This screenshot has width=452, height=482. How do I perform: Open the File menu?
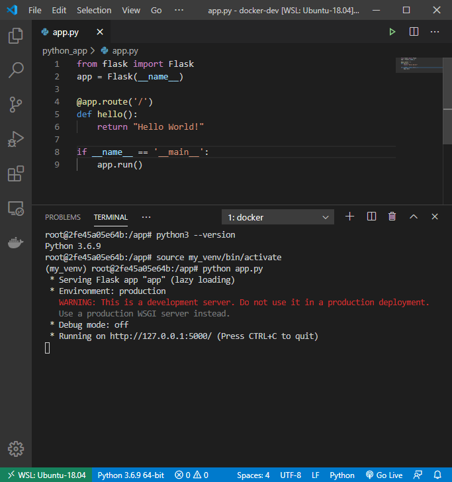[x=34, y=10]
